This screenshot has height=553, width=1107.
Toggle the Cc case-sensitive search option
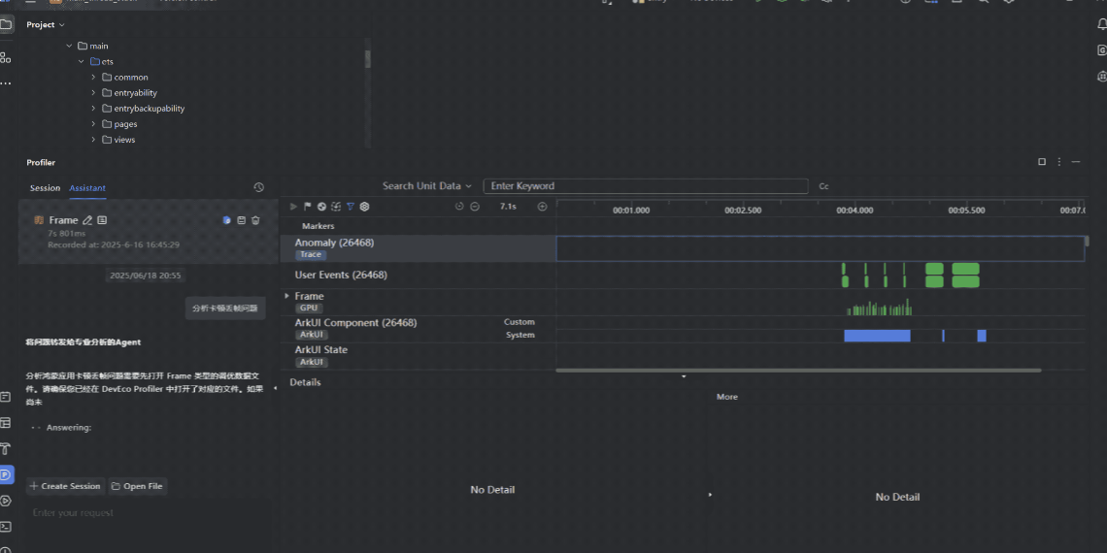(x=823, y=186)
